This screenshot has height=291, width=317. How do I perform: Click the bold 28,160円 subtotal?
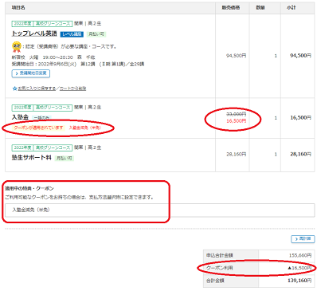click(x=300, y=154)
